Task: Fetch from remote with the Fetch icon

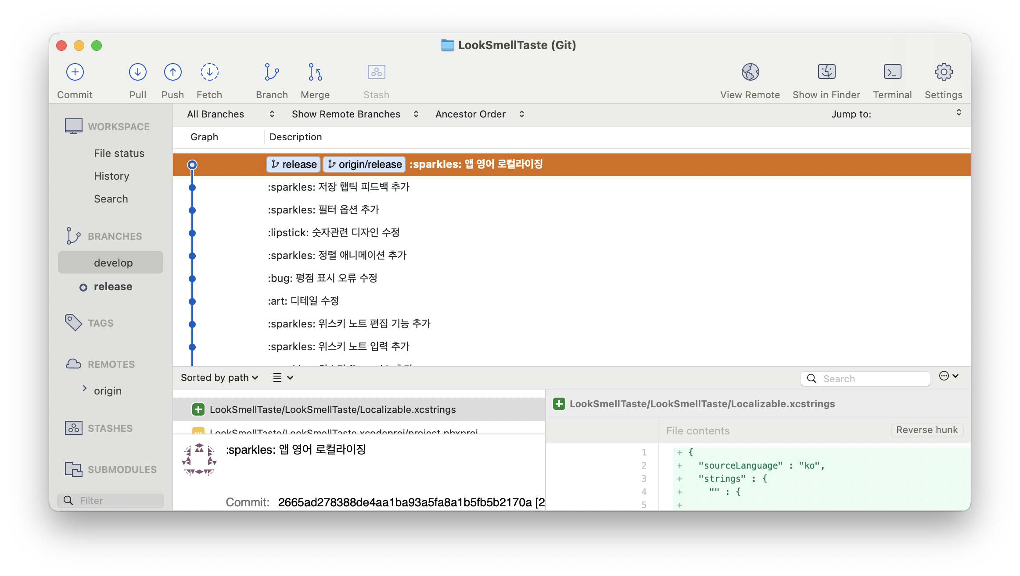Action: pos(209,72)
